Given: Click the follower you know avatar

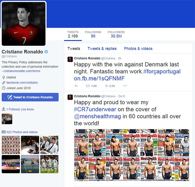Looking at the screenshot, I should point(7,119).
